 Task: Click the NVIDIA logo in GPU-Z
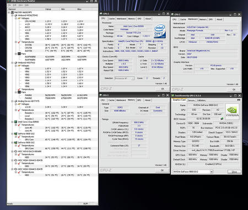pyautogui.click(x=232, y=111)
